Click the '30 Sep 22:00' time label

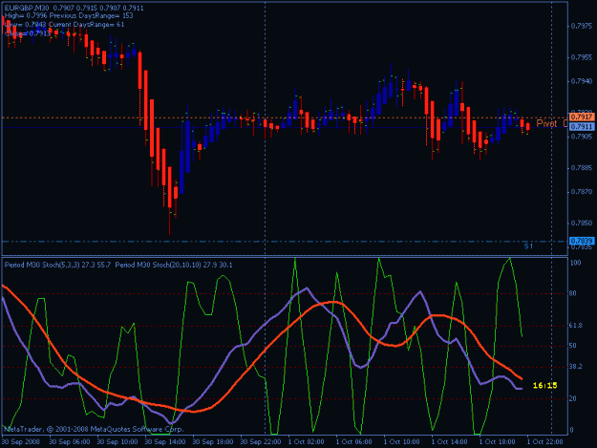click(261, 442)
